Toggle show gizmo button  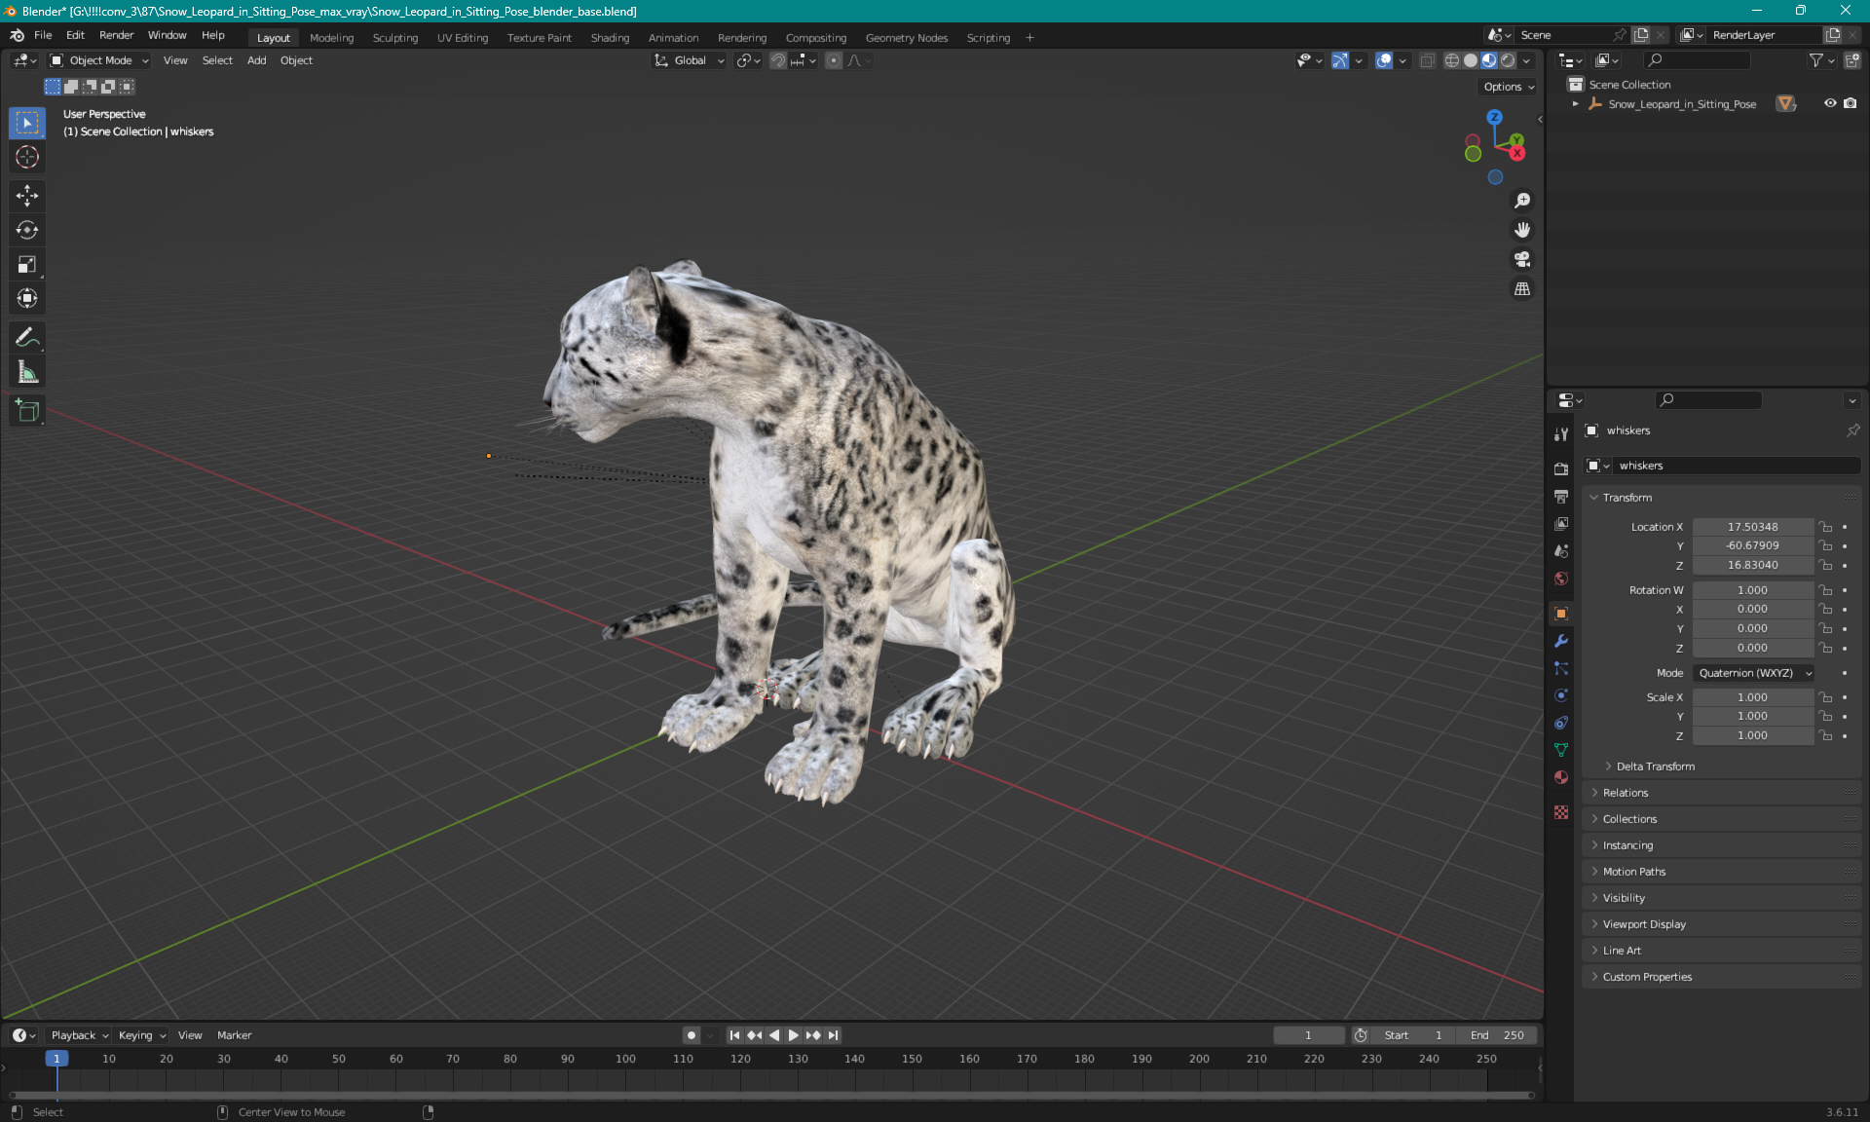(x=1340, y=60)
